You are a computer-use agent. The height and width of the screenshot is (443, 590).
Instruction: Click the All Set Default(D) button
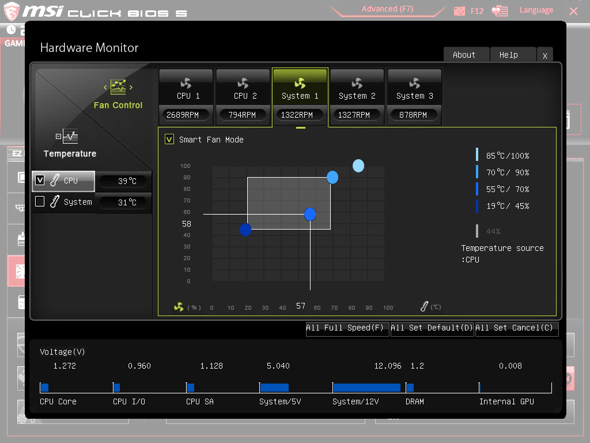(432, 328)
